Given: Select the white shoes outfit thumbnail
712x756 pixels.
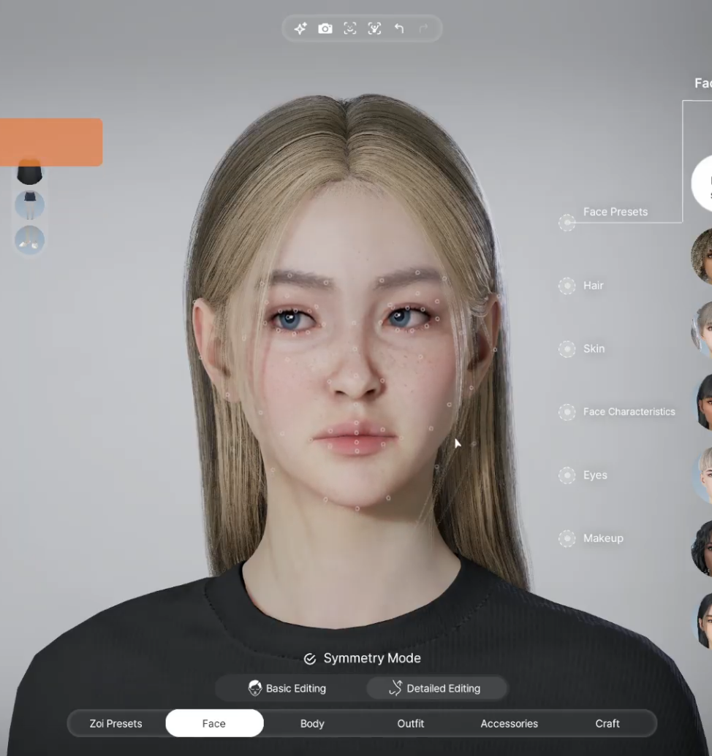Looking at the screenshot, I should [x=29, y=240].
